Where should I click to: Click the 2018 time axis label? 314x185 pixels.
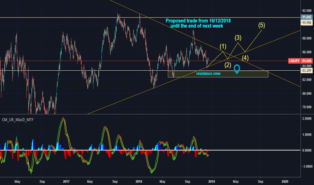click(139, 181)
